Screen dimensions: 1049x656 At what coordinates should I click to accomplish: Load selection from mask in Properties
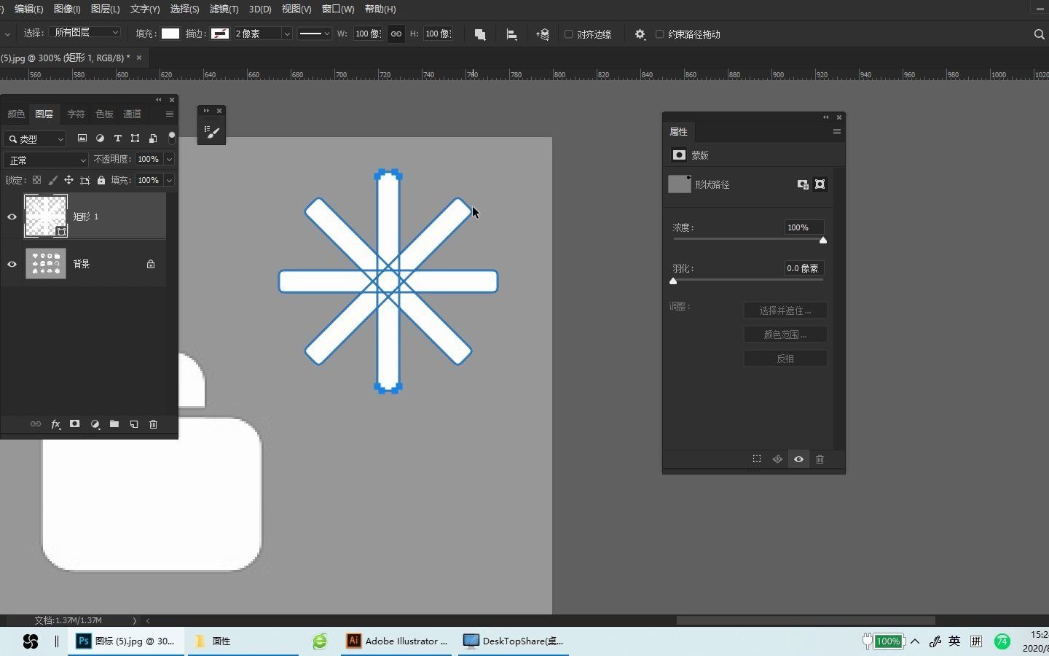[757, 459]
